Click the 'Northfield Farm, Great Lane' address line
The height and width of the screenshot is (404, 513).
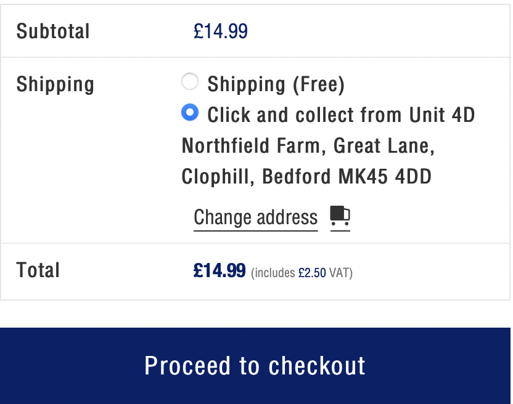click(308, 145)
